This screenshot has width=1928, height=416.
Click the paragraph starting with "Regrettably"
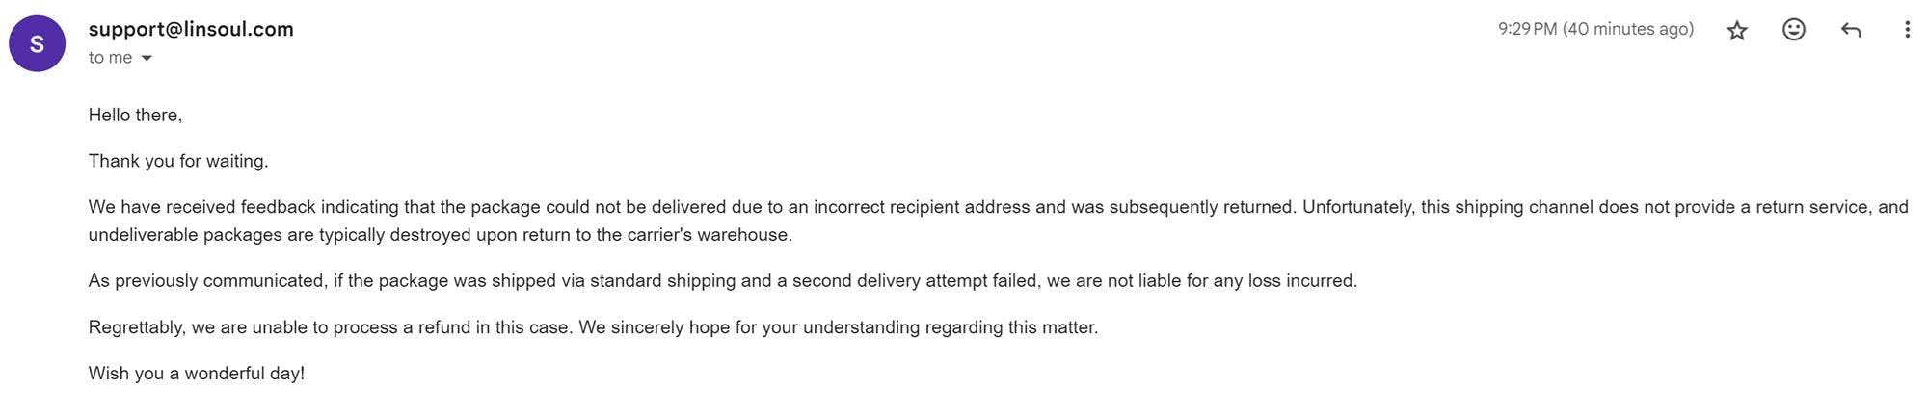(x=593, y=327)
